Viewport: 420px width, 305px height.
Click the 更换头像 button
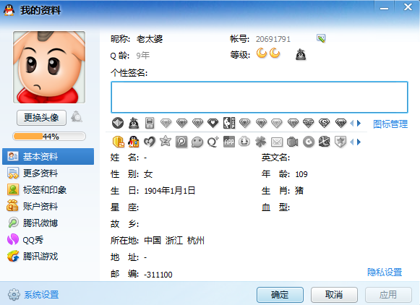coord(41,118)
